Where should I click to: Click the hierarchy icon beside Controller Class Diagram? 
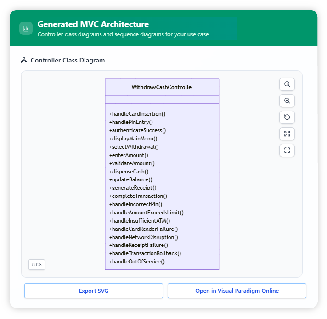[x=24, y=61]
